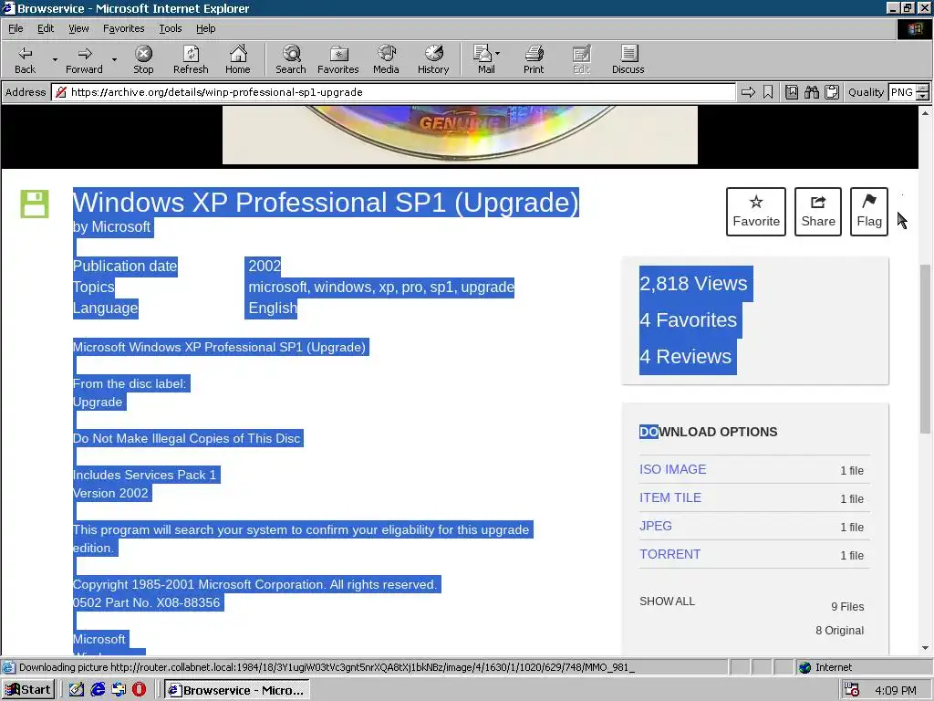
Task: Click the clipboard note icon near Quality
Action: (832, 92)
